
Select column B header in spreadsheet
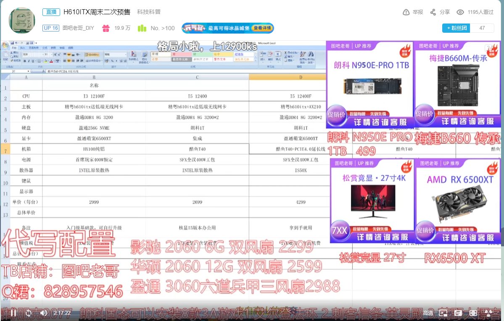(94, 77)
